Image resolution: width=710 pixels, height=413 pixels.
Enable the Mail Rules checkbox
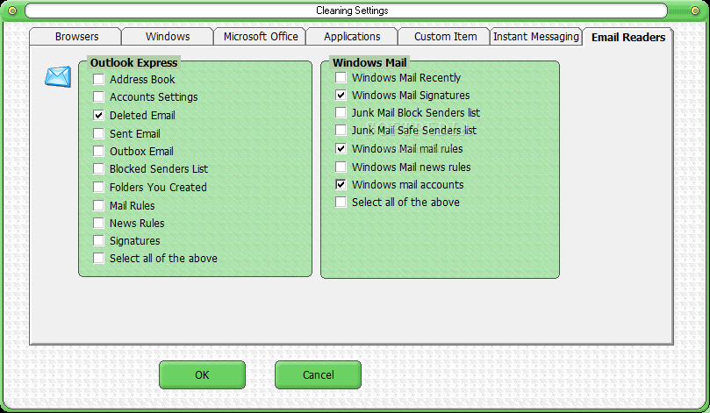pyautogui.click(x=98, y=205)
